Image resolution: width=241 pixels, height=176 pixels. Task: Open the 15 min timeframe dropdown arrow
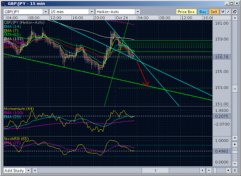tap(92, 12)
